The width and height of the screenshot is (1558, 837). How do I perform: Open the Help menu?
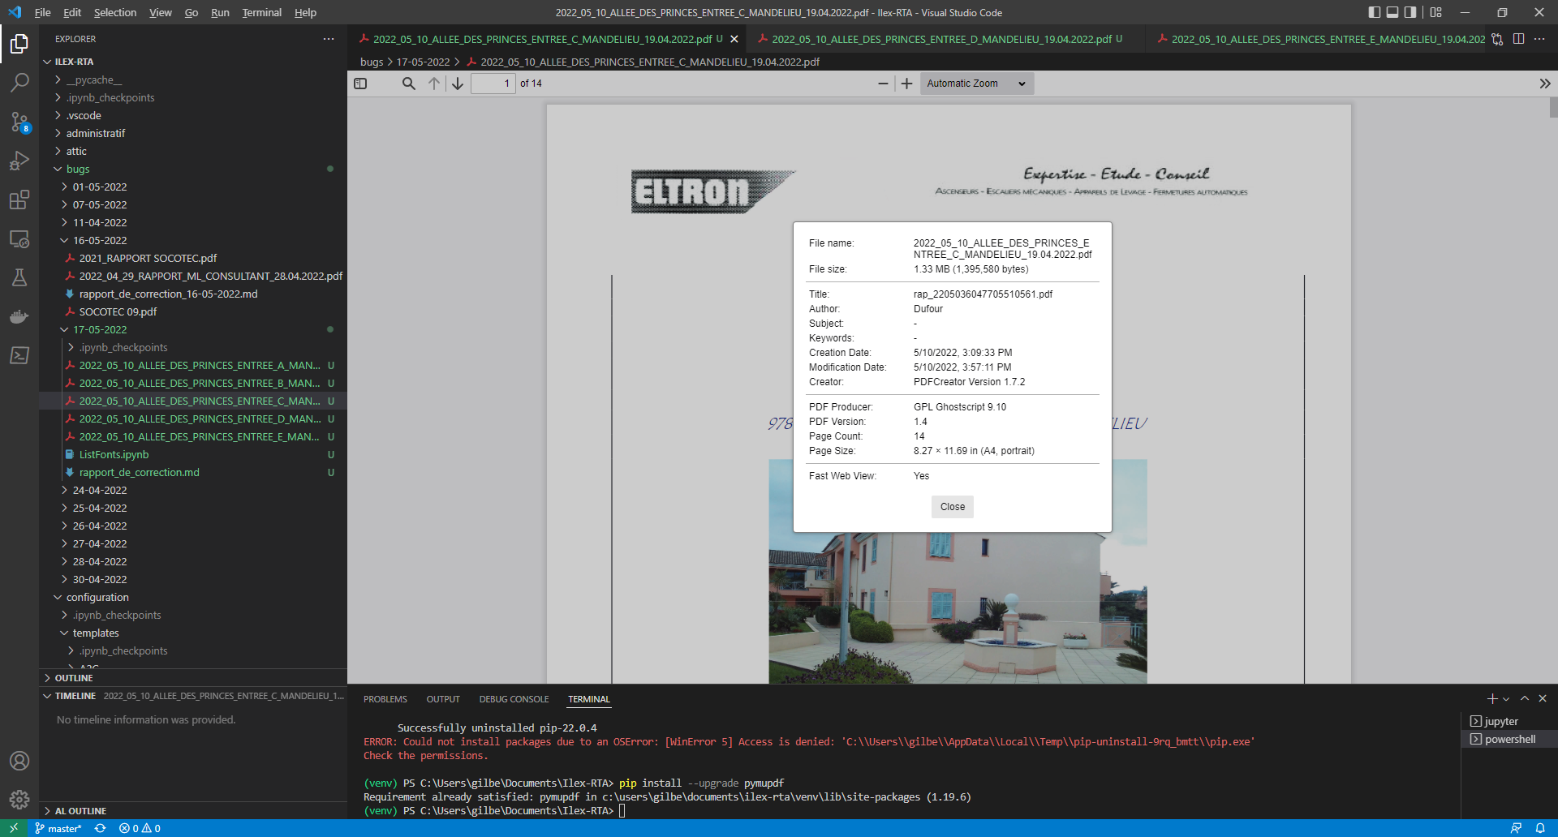[305, 12]
